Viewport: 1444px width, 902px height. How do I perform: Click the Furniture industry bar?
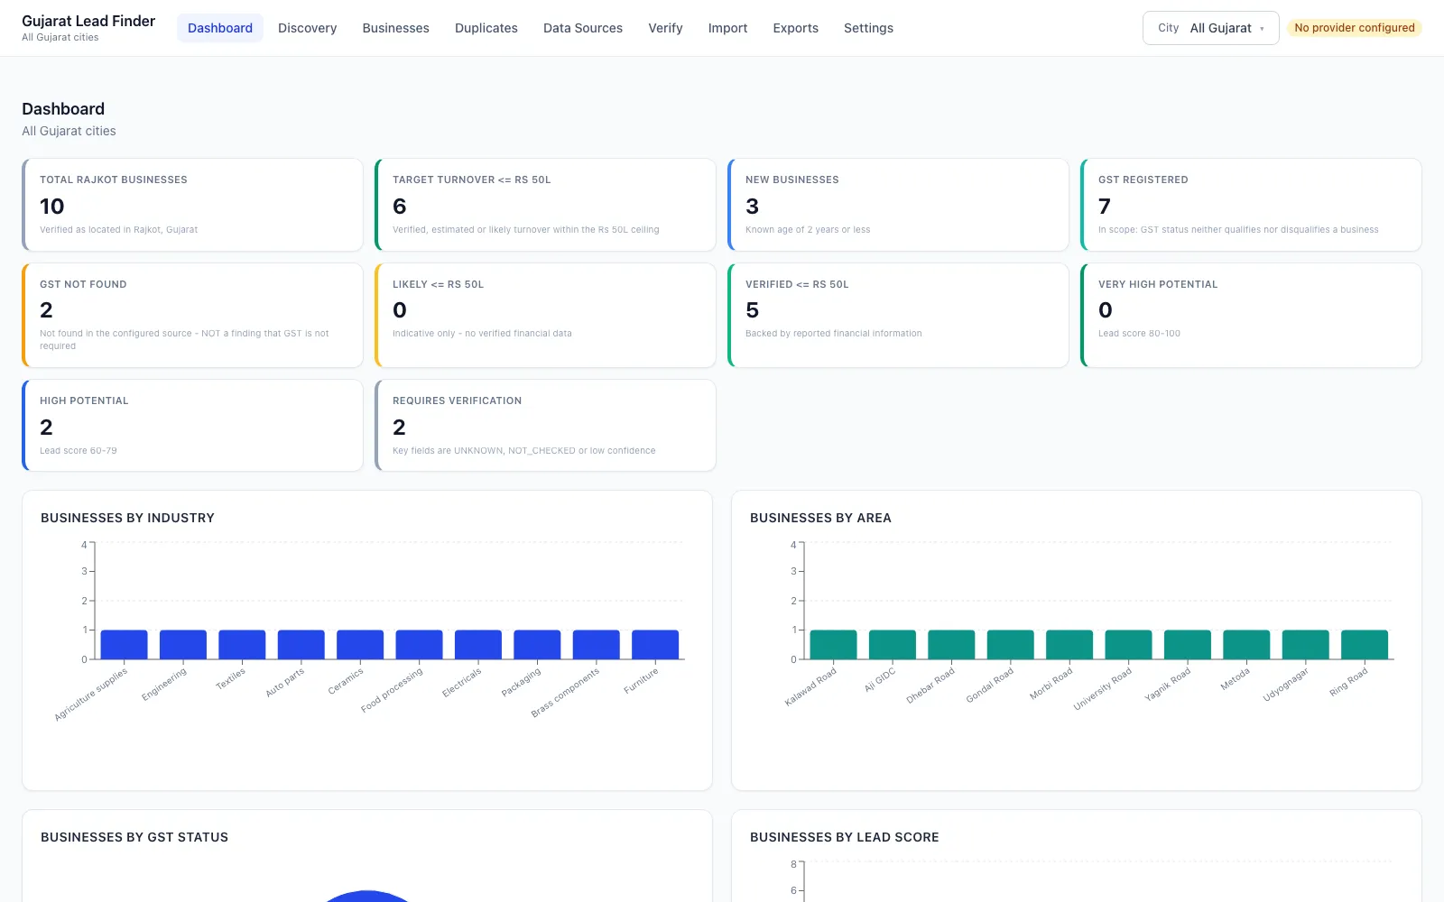point(655,645)
